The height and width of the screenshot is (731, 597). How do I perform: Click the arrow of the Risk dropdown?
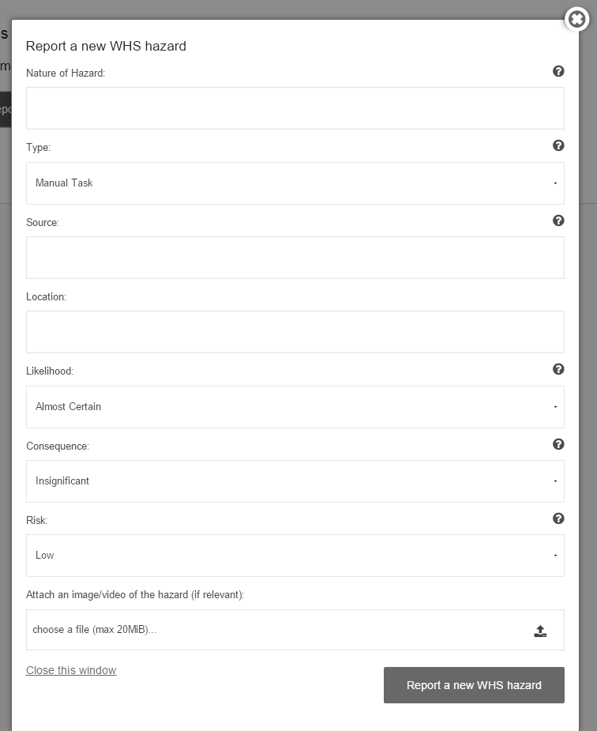pos(555,556)
